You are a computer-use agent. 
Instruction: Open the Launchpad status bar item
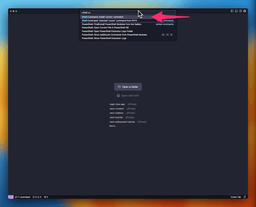click(x=22, y=197)
